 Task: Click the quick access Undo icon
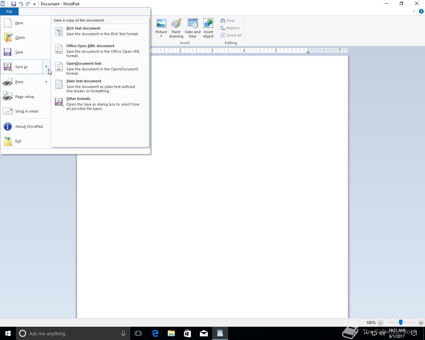point(21,4)
